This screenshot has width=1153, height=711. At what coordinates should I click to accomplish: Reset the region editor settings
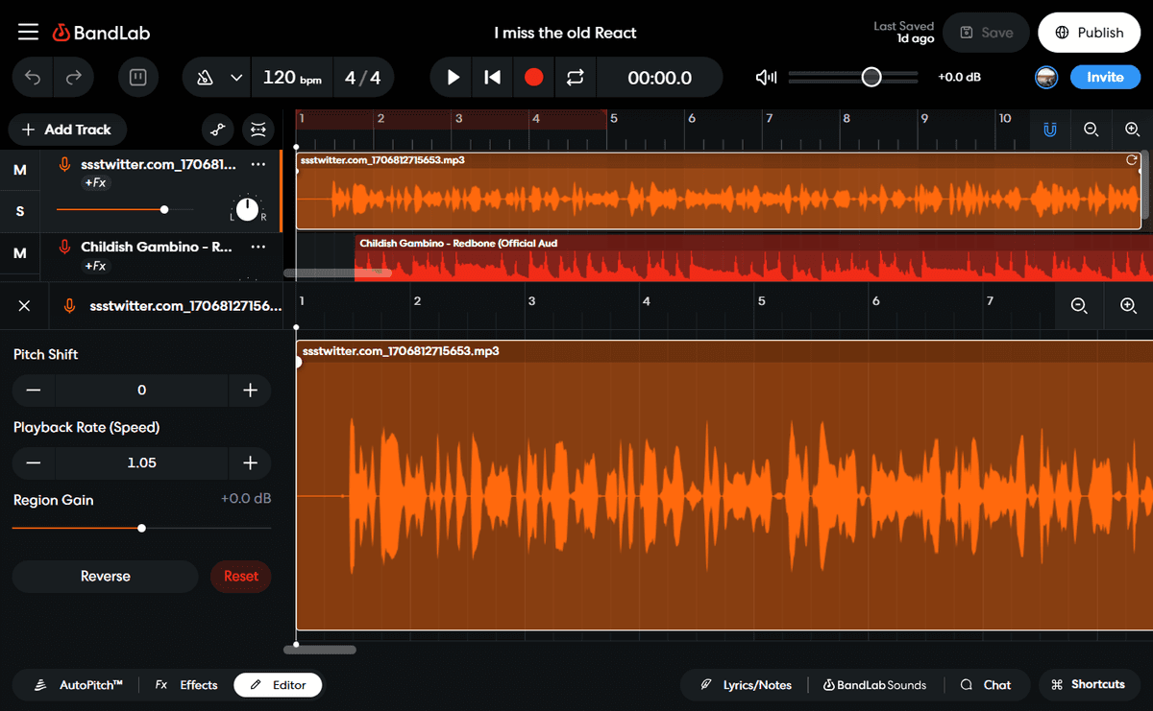point(241,577)
